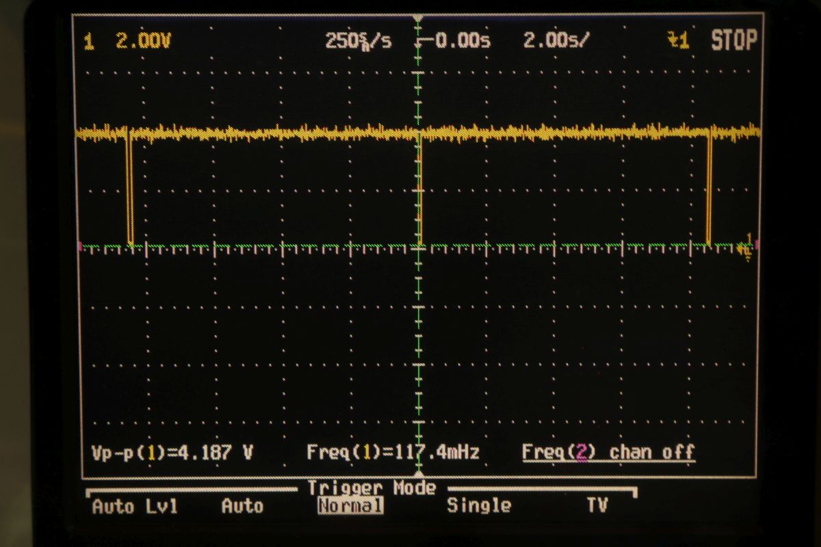
Task: Select the highlighted Normal trigger mode
Action: pos(350,507)
